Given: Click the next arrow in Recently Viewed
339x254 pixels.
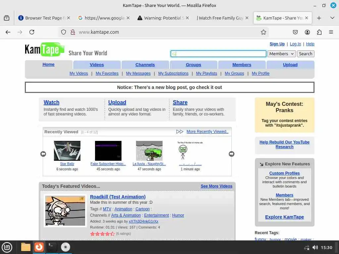Looking at the screenshot, I should (231, 154).
